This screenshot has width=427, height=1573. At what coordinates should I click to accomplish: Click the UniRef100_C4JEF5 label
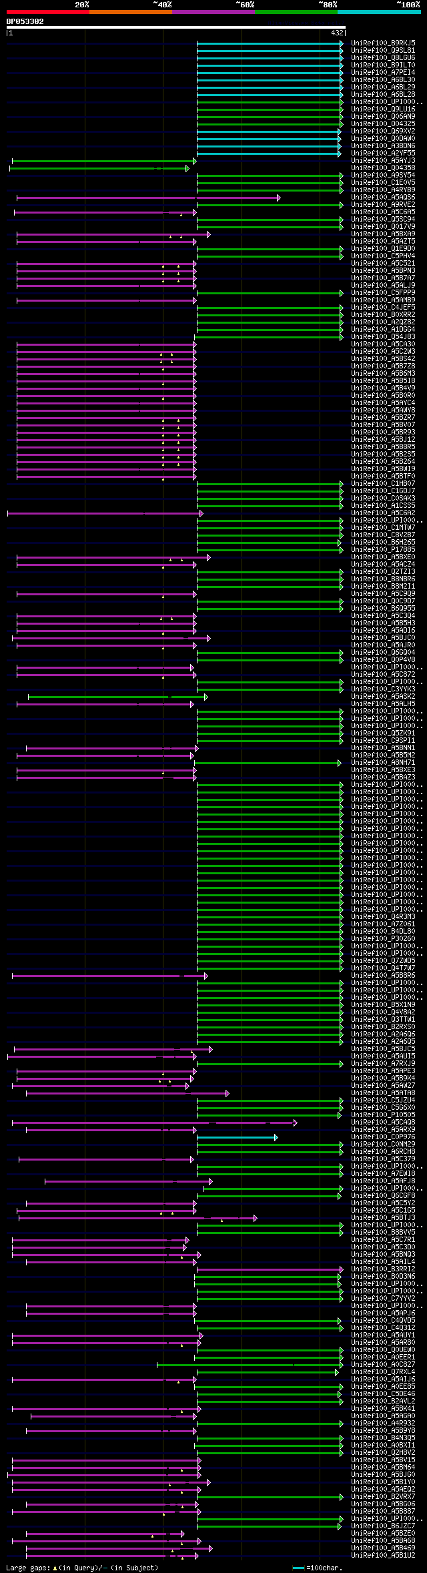383,308
